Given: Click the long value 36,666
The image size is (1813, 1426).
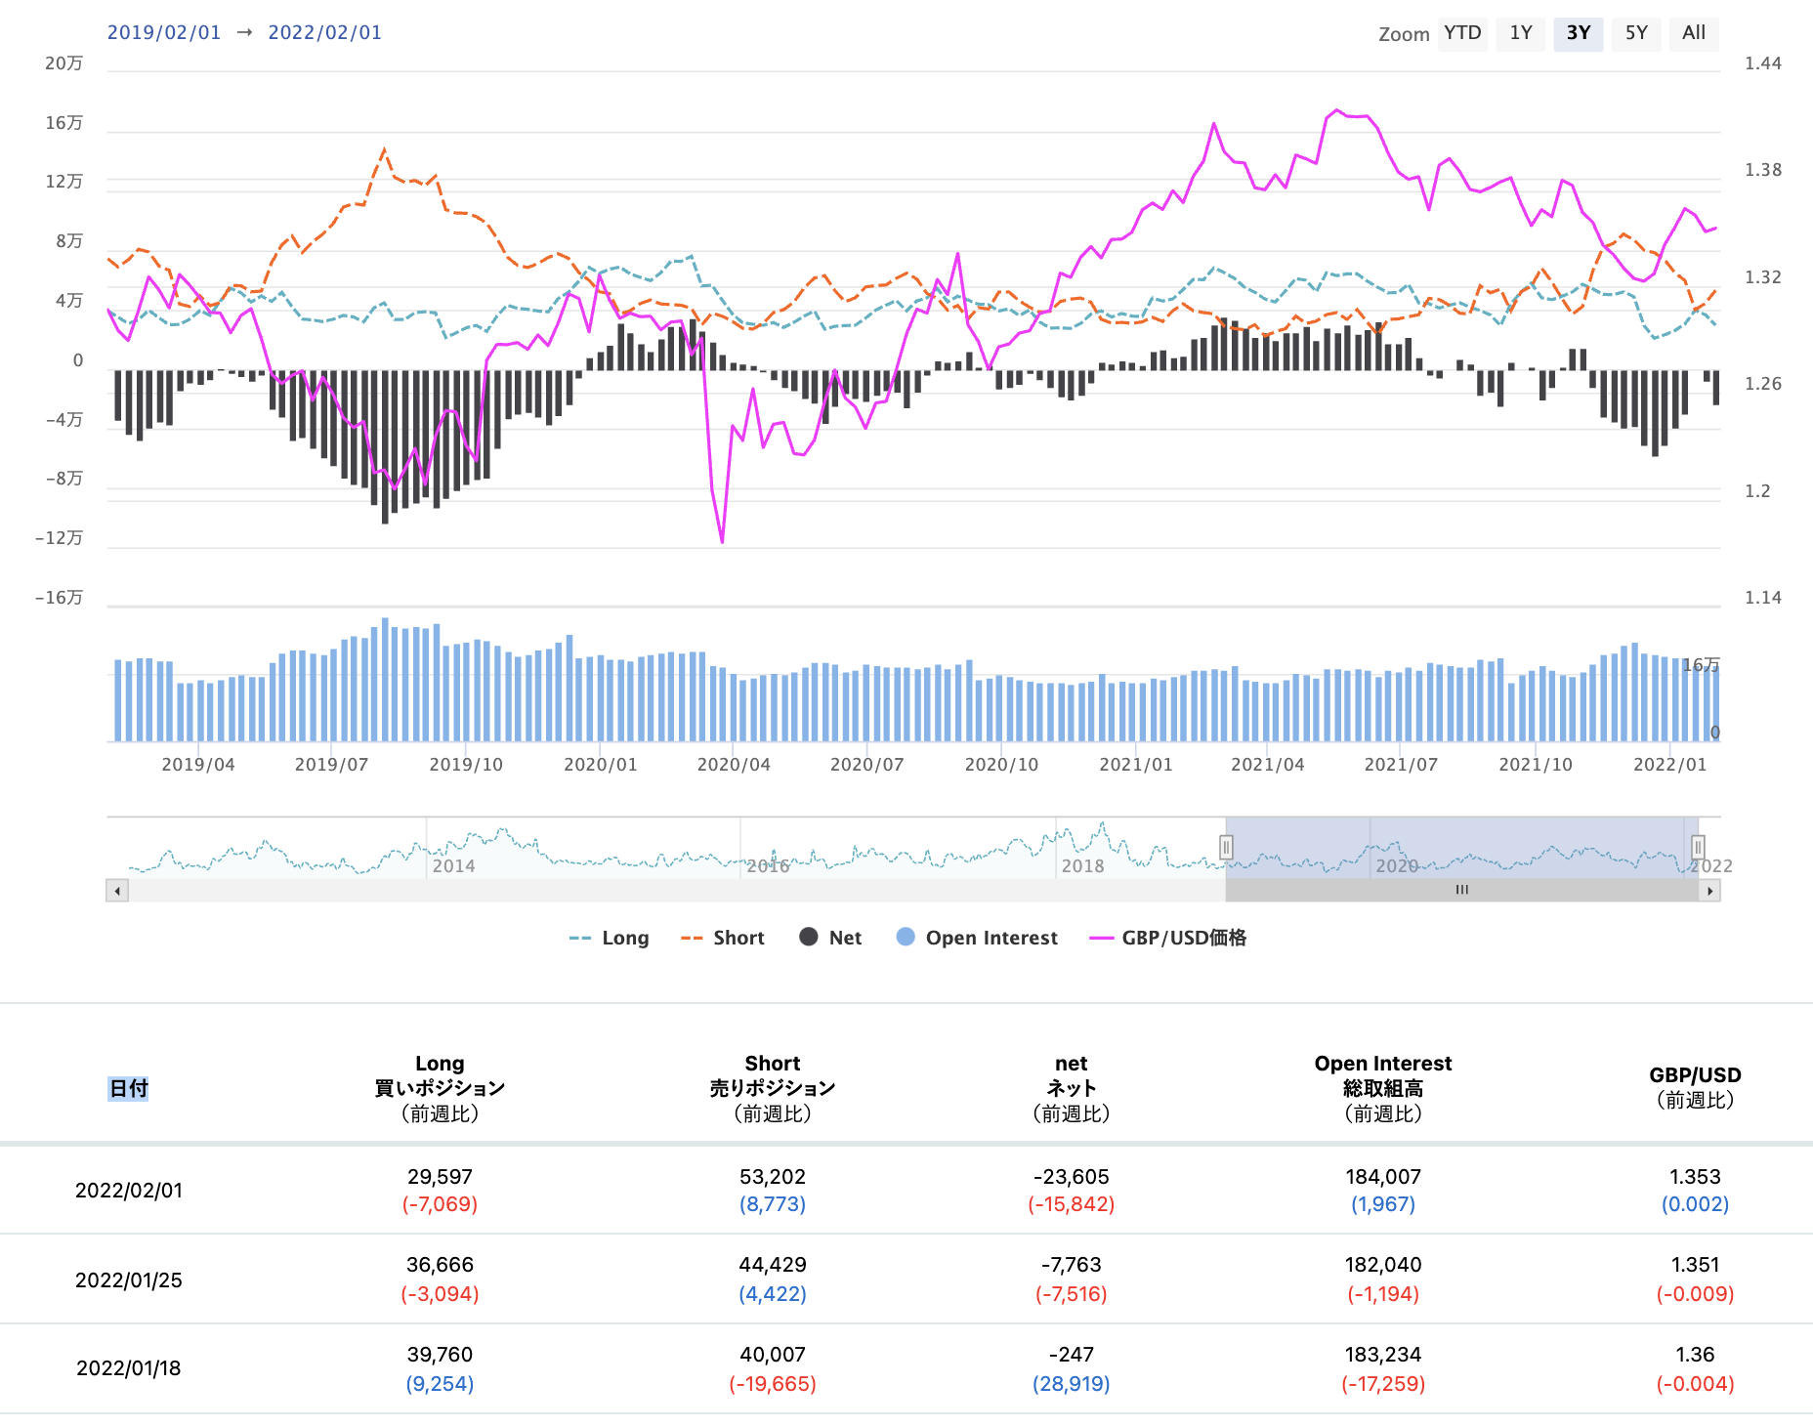Looking at the screenshot, I should [440, 1265].
